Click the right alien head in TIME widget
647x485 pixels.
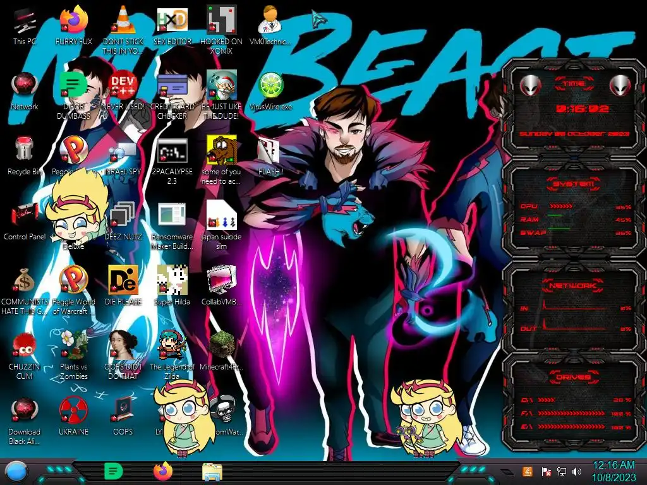[x=620, y=85]
